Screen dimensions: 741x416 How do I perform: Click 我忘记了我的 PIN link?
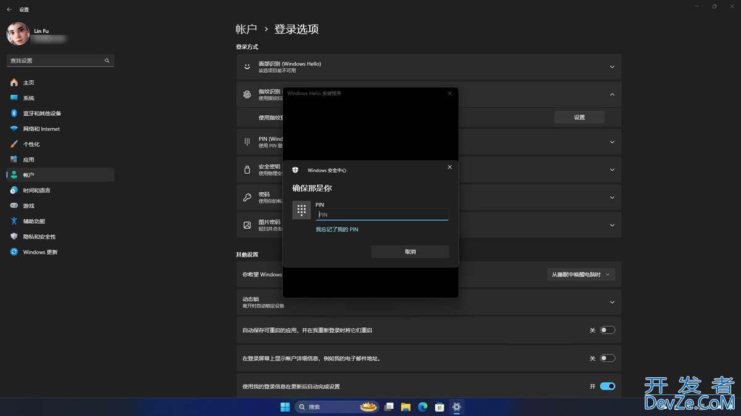point(337,229)
